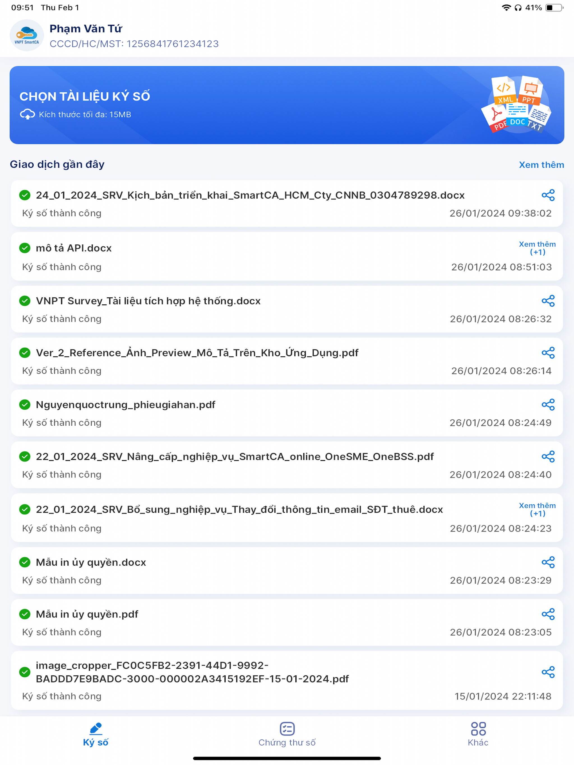Tap the success checkmark on 24_01_2024_SRV_Kịch_bản entry
This screenshot has width=574, height=765.
25,195
